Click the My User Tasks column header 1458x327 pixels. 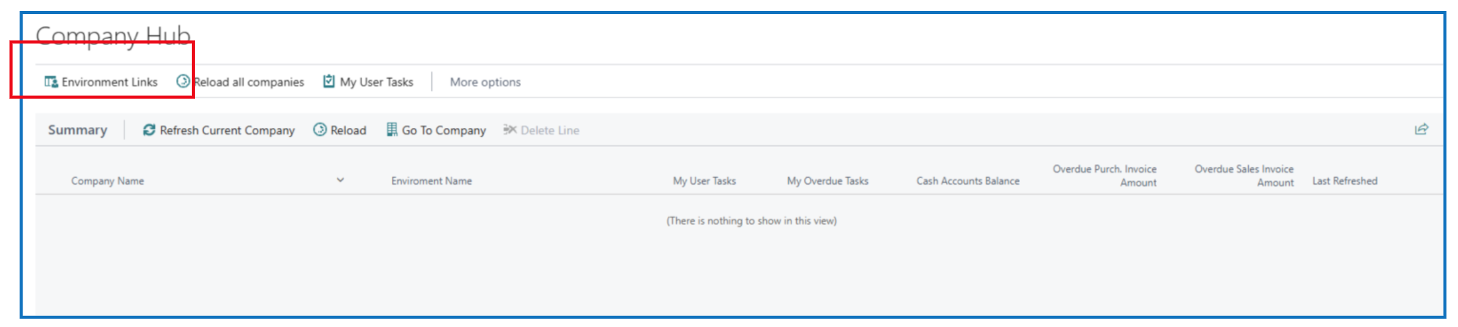[704, 181]
